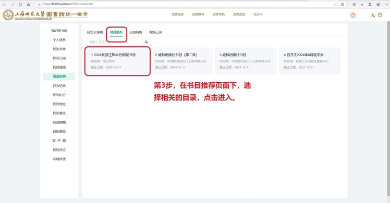The width and height of the screenshot is (390, 203).
Task: Click the personalCenter URL in the address bar
Action: click(x=68, y=4)
